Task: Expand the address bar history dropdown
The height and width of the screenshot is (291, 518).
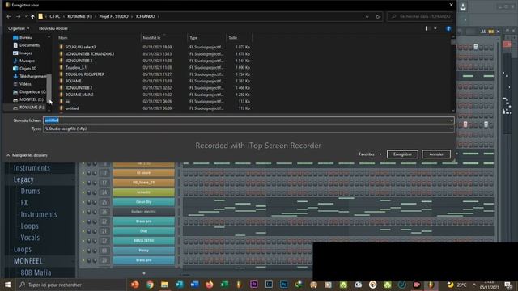Action: pos(367,16)
